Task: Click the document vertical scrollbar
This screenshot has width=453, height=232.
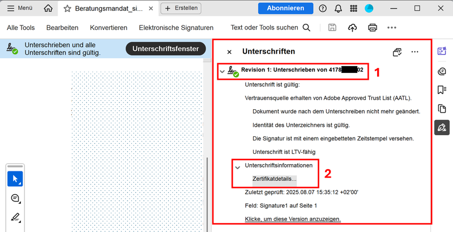Action: click(x=207, y=195)
